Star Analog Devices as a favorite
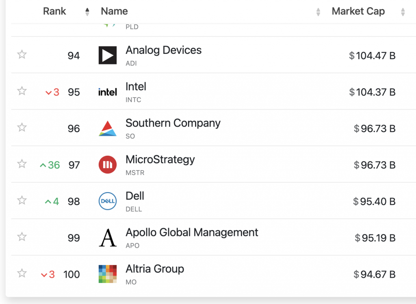Viewport: 416px width, 304px height. pos(22,55)
